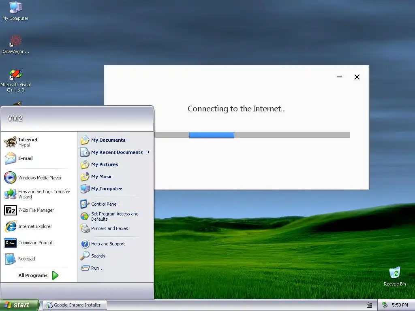The image size is (415, 311).
Task: Click the grey progress bar track
Action: click(x=252, y=135)
